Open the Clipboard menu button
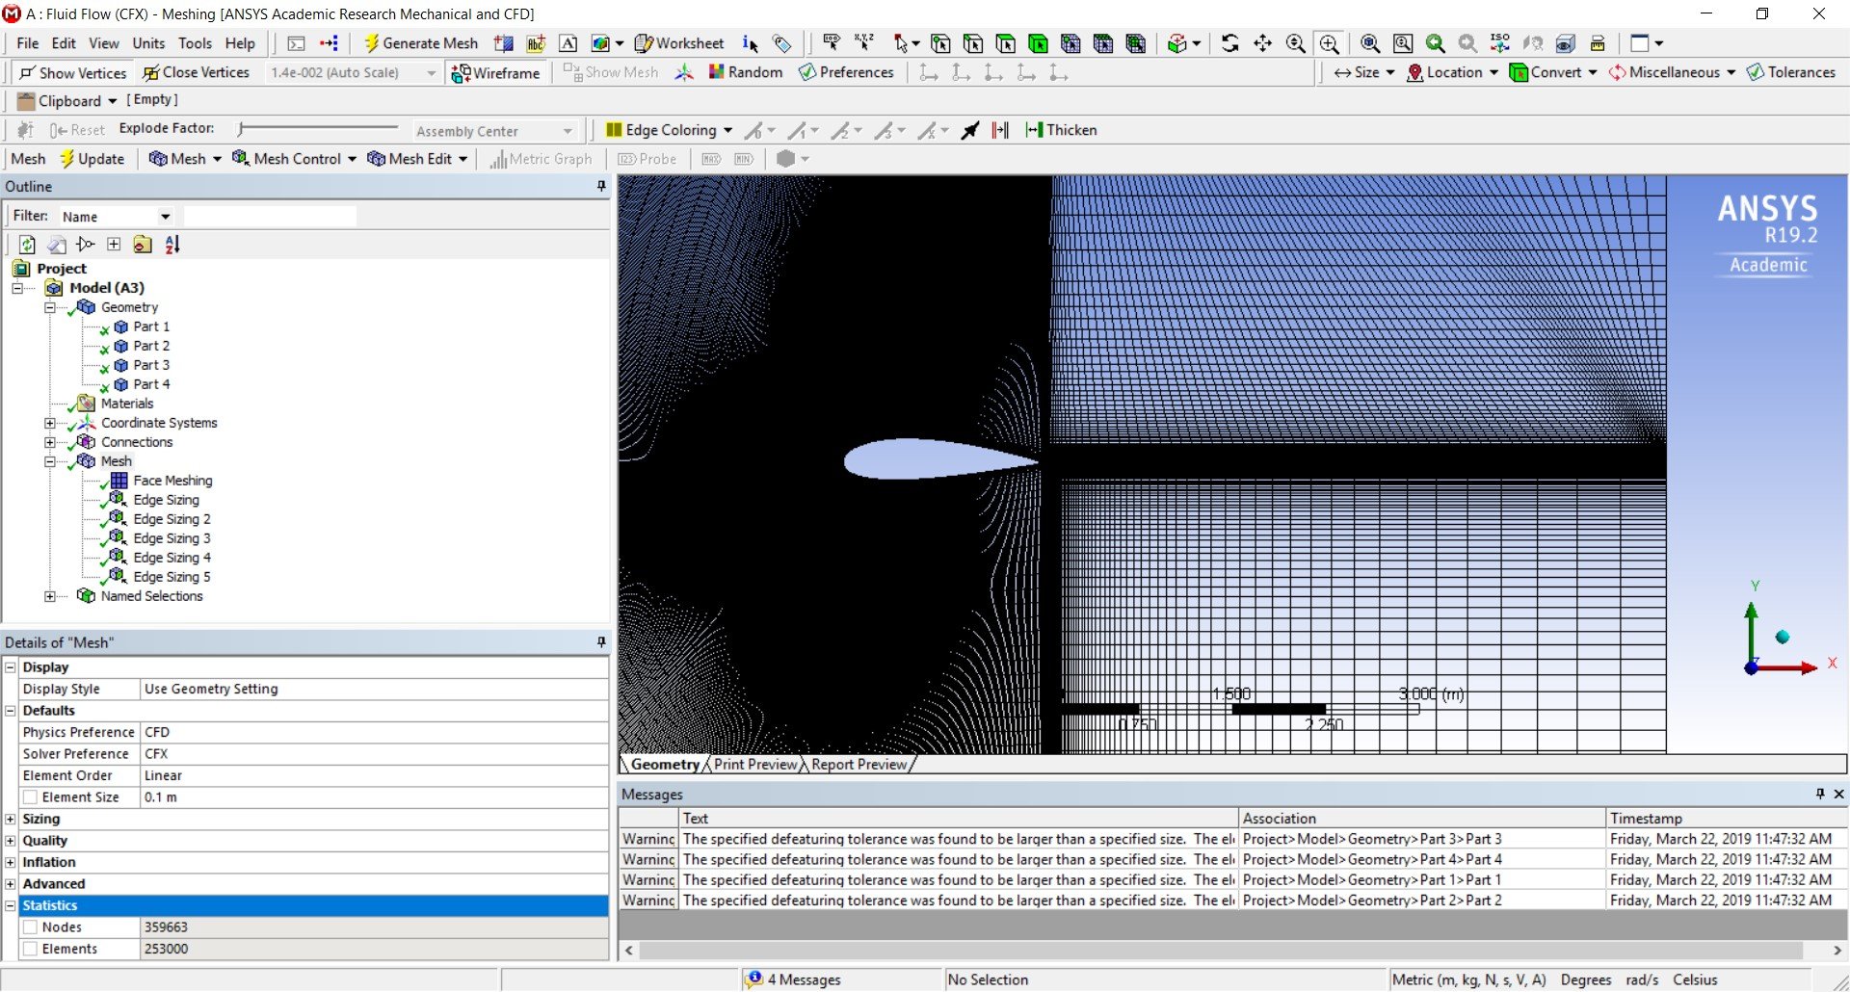Screen dimensions: 1850x992 point(68,101)
